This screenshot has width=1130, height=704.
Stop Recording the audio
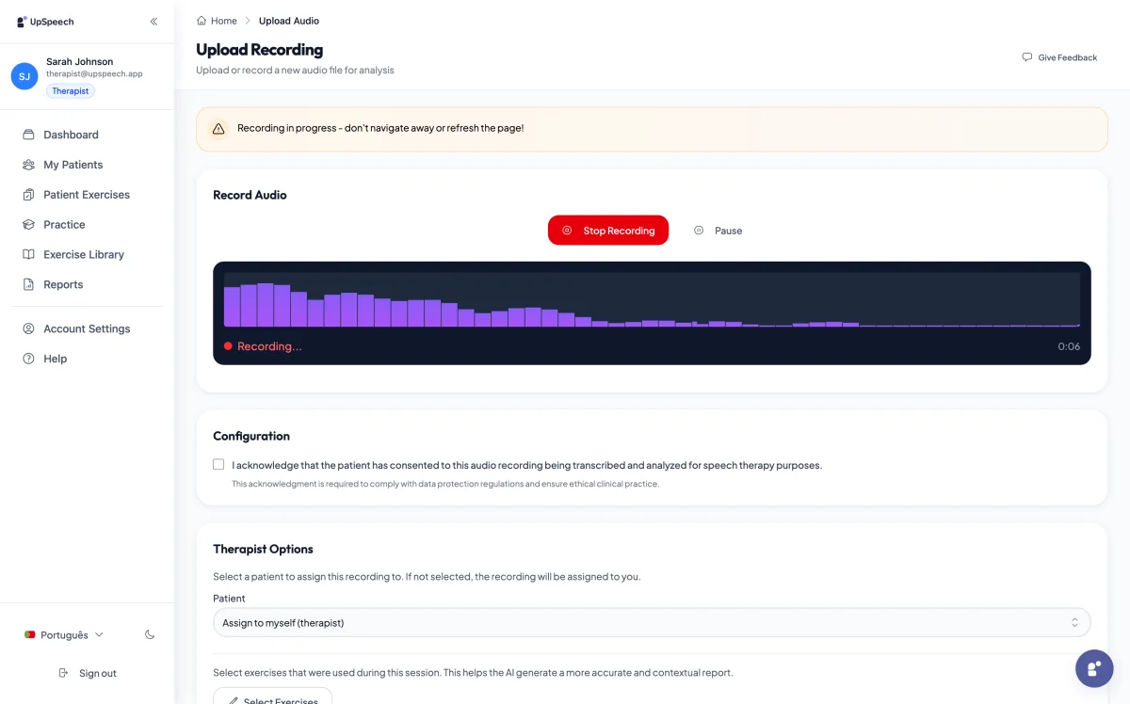coord(608,230)
